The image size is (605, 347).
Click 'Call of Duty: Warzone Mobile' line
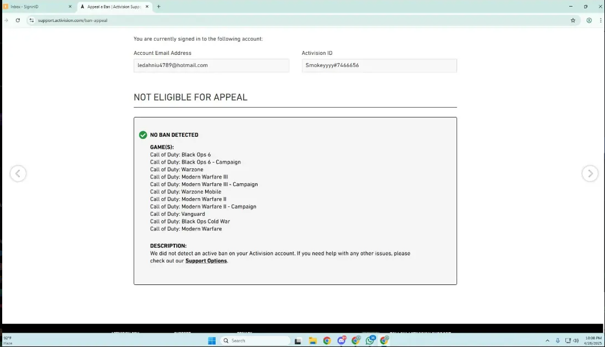(185, 192)
